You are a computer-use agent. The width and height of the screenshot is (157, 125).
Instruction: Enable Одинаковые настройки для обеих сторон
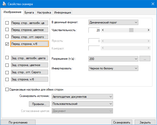[7, 90]
